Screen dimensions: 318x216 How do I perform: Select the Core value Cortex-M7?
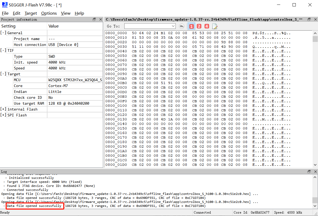click(x=58, y=86)
